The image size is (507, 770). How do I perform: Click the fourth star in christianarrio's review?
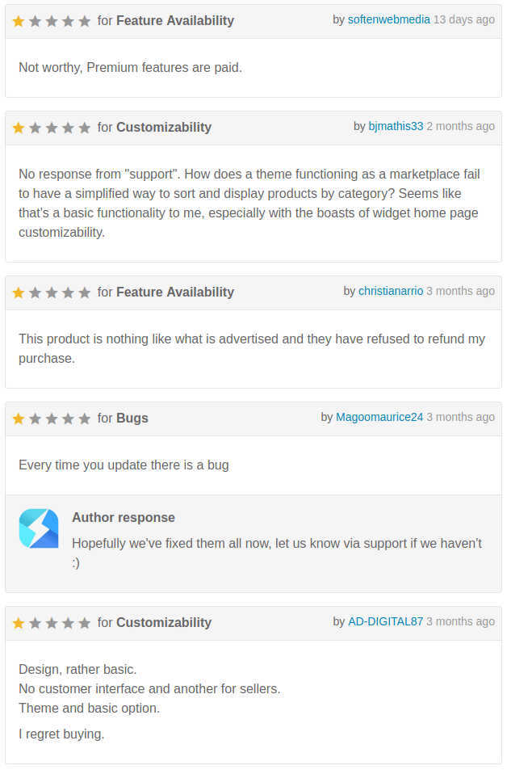68,292
